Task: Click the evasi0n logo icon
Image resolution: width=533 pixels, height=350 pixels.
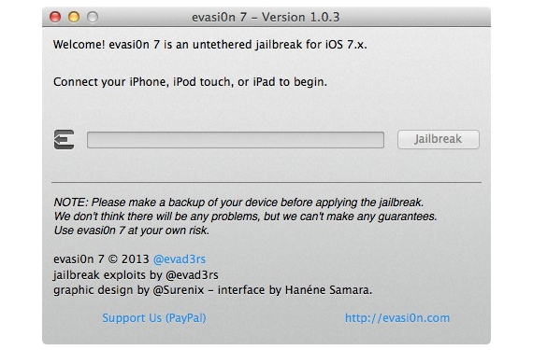Action: [64, 139]
